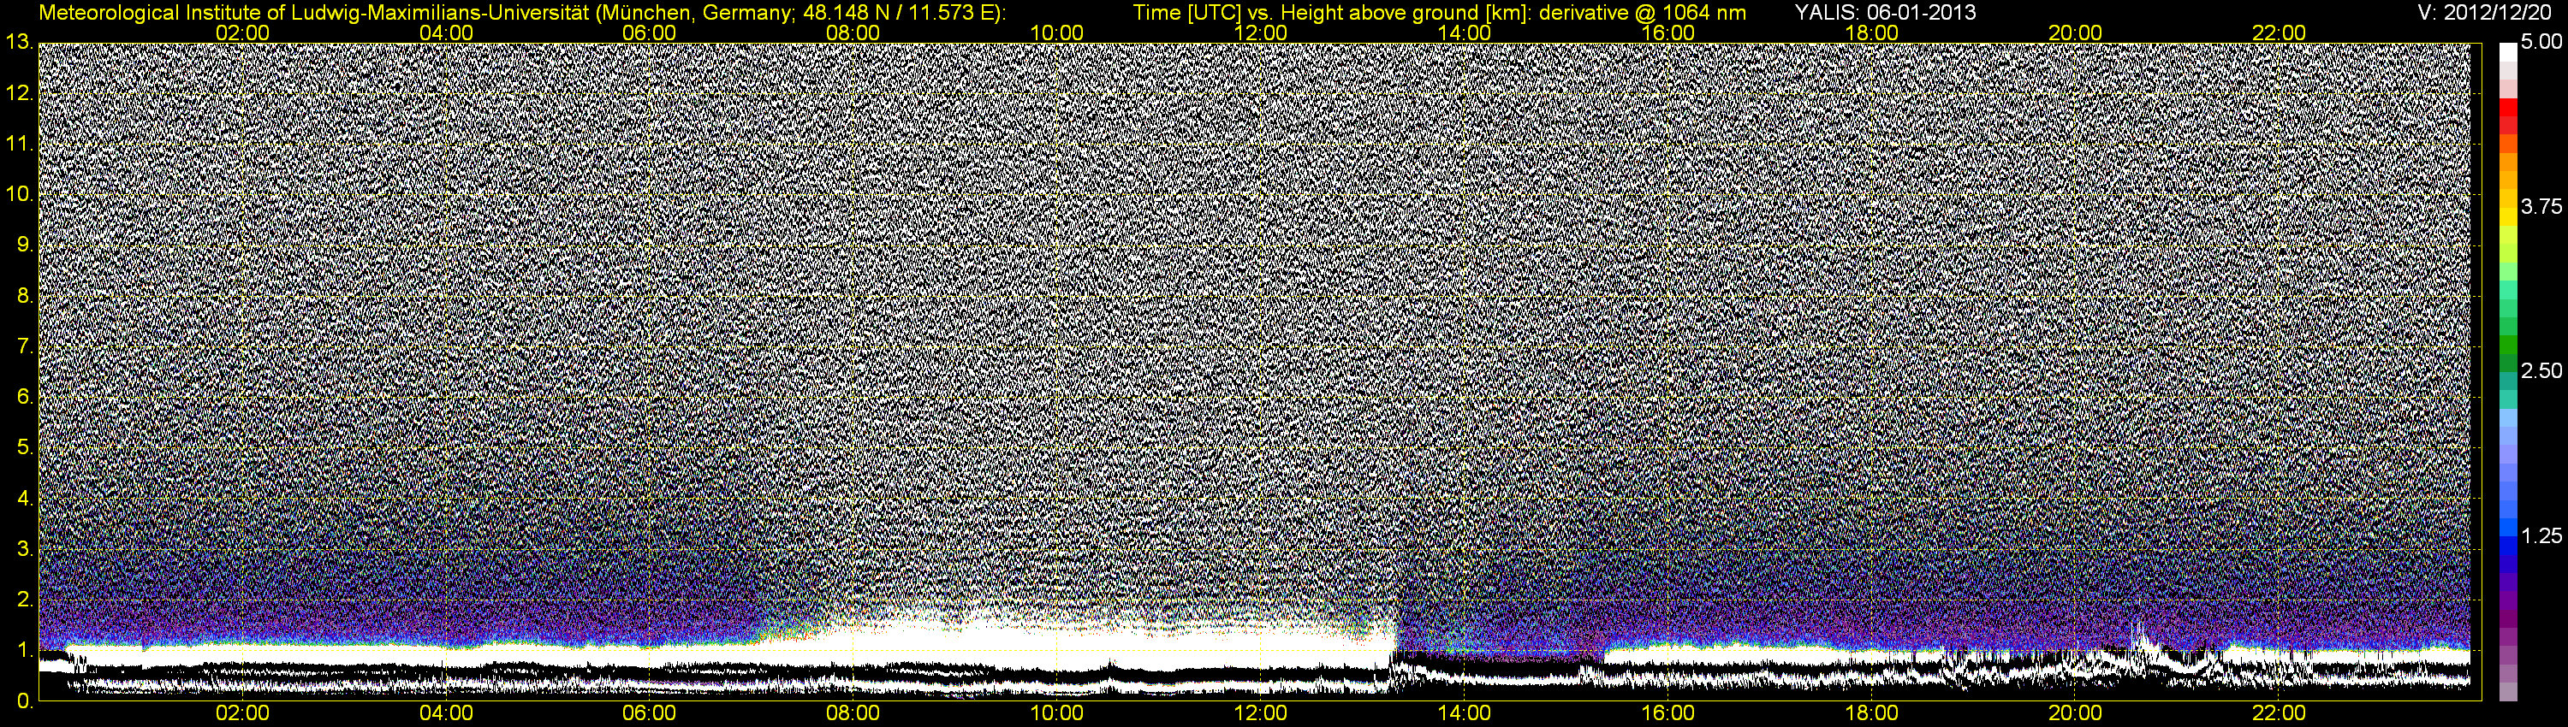Click the 13 km height axis label

click(18, 43)
